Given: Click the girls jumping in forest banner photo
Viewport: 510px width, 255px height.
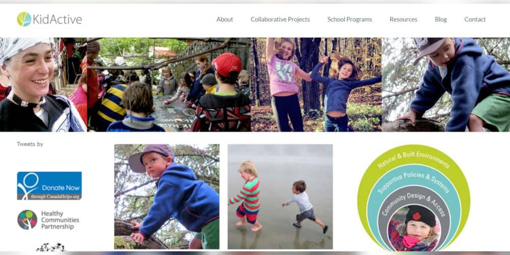Looking at the screenshot, I should click(x=316, y=85).
